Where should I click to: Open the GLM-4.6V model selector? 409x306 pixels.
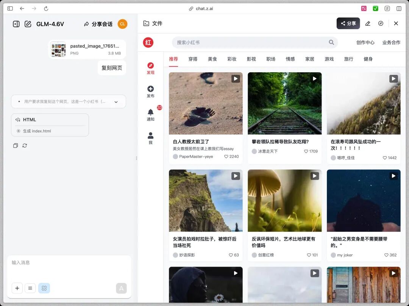click(x=50, y=24)
